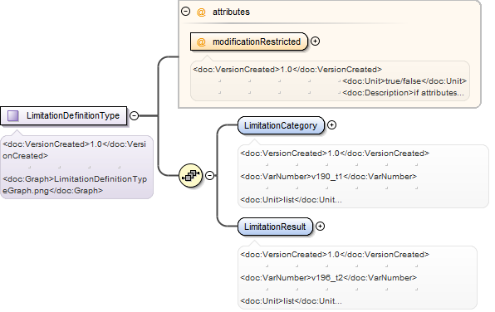Screen dimensions: 495x312
Task: Click the LimitationDefinitionTypeGraph.png graph annotation
Action: (x=75, y=185)
